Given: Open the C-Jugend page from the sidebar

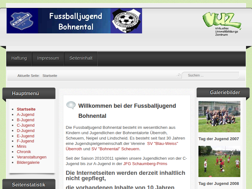Looking at the screenshot, I should coord(26,125).
